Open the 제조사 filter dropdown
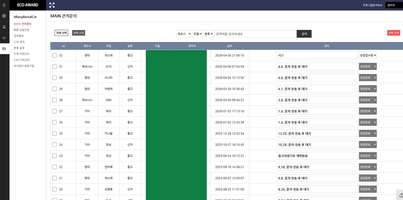Screen dimensions: 403x200 [x=184, y=34]
